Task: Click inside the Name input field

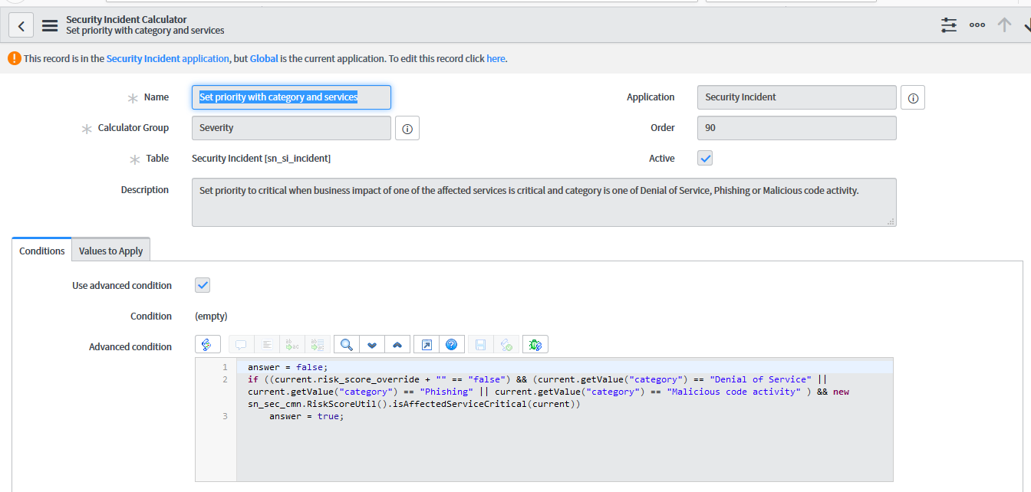Action: pos(291,97)
